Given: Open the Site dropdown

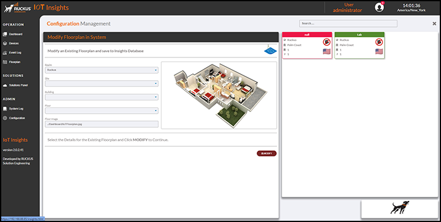Looking at the screenshot, I should [x=102, y=83].
